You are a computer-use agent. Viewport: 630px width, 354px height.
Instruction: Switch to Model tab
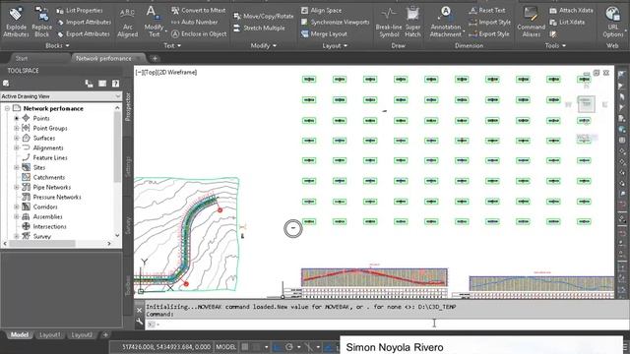[x=20, y=334]
